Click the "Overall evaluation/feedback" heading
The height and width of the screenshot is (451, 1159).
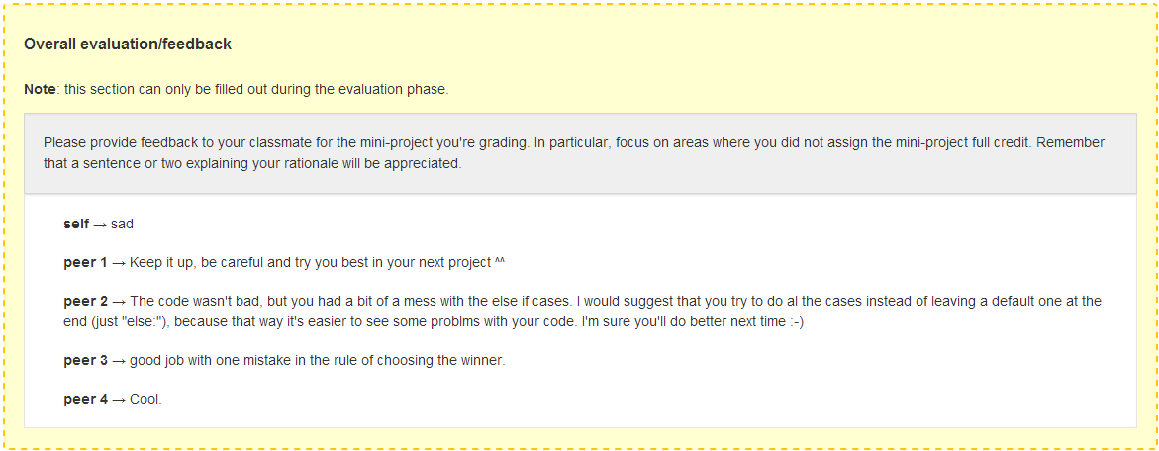(128, 45)
